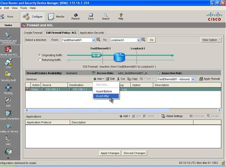Open the Paste dropdown in Services
226x167 pixels.
[x=147, y=79]
